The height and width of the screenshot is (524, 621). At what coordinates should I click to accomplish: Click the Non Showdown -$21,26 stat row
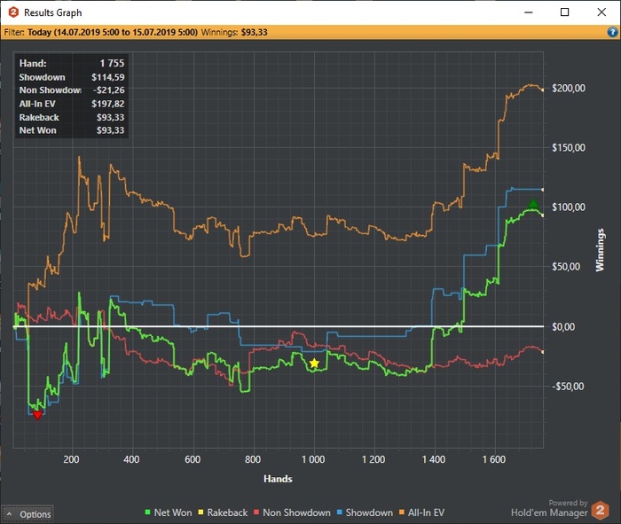(72, 90)
